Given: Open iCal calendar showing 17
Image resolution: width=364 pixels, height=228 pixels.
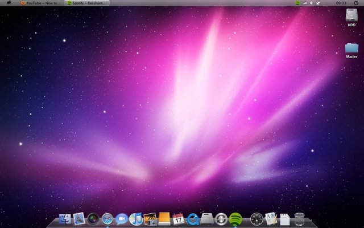Looking at the screenshot, I should [178, 219].
